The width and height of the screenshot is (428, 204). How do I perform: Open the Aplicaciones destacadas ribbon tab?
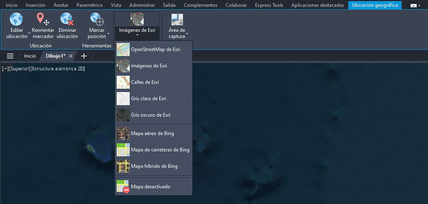point(317,5)
